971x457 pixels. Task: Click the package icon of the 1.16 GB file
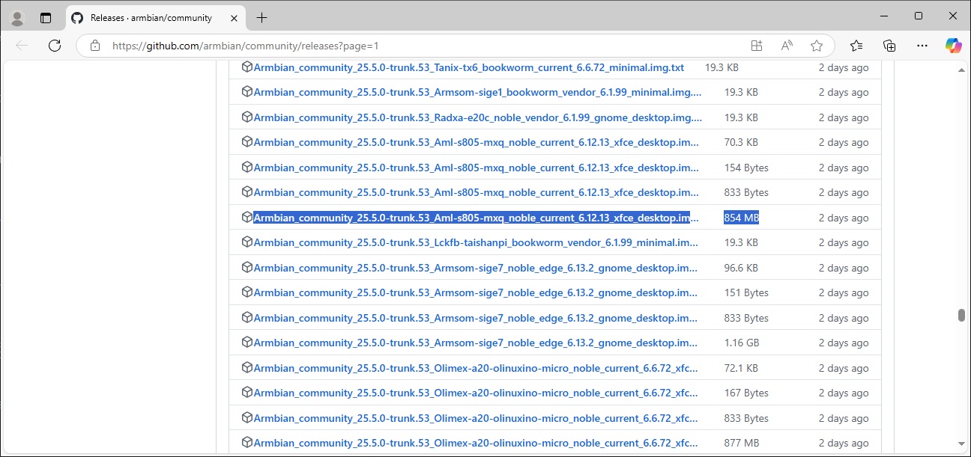point(247,343)
